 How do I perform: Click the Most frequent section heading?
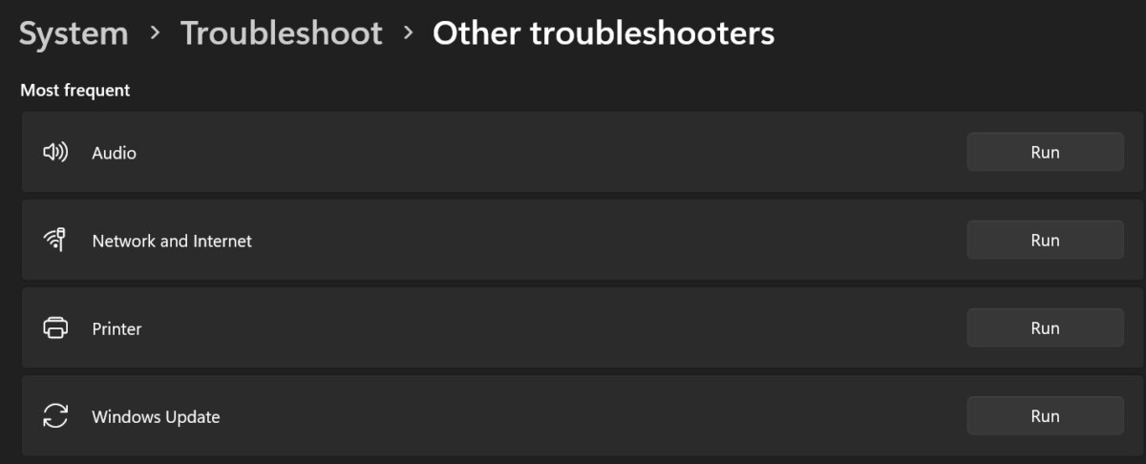coord(75,91)
